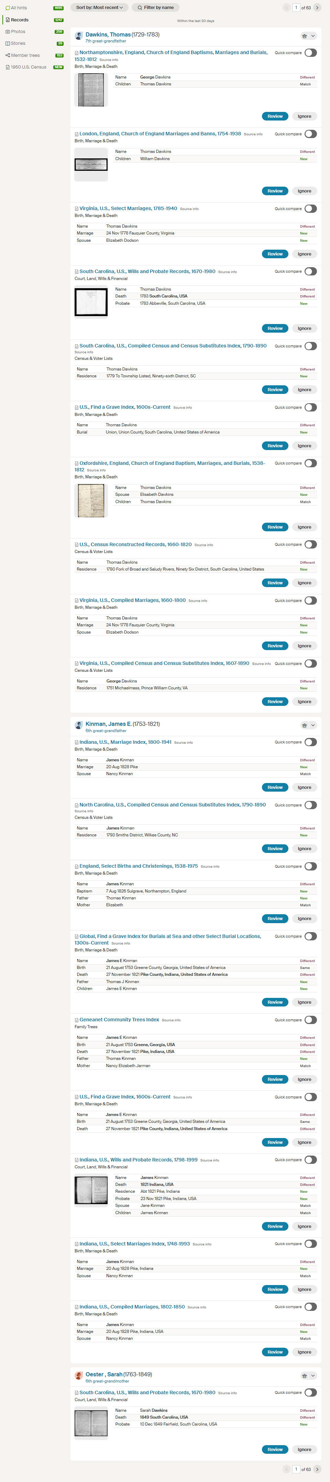
Task: Open the Photos hints sidebar item
Action: [18, 32]
